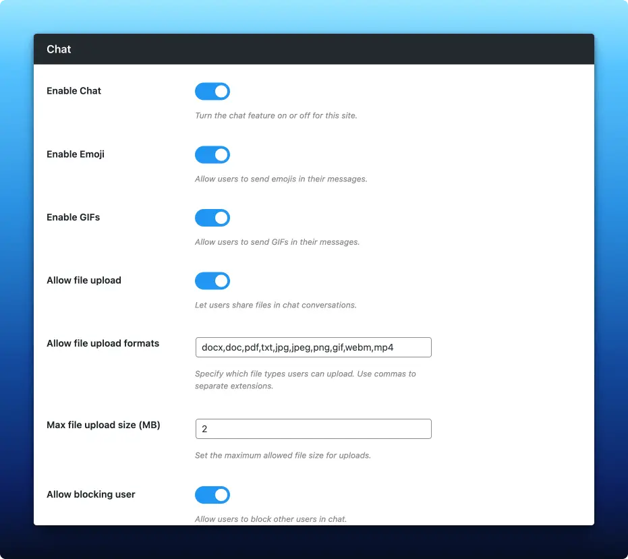
Task: Select the Enable GIFs label text
Action: click(73, 217)
